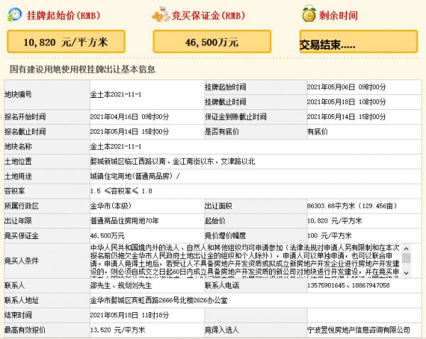The image size is (426, 339).
Task: Click the 是否有底价 label cell
Action: click(x=256, y=132)
